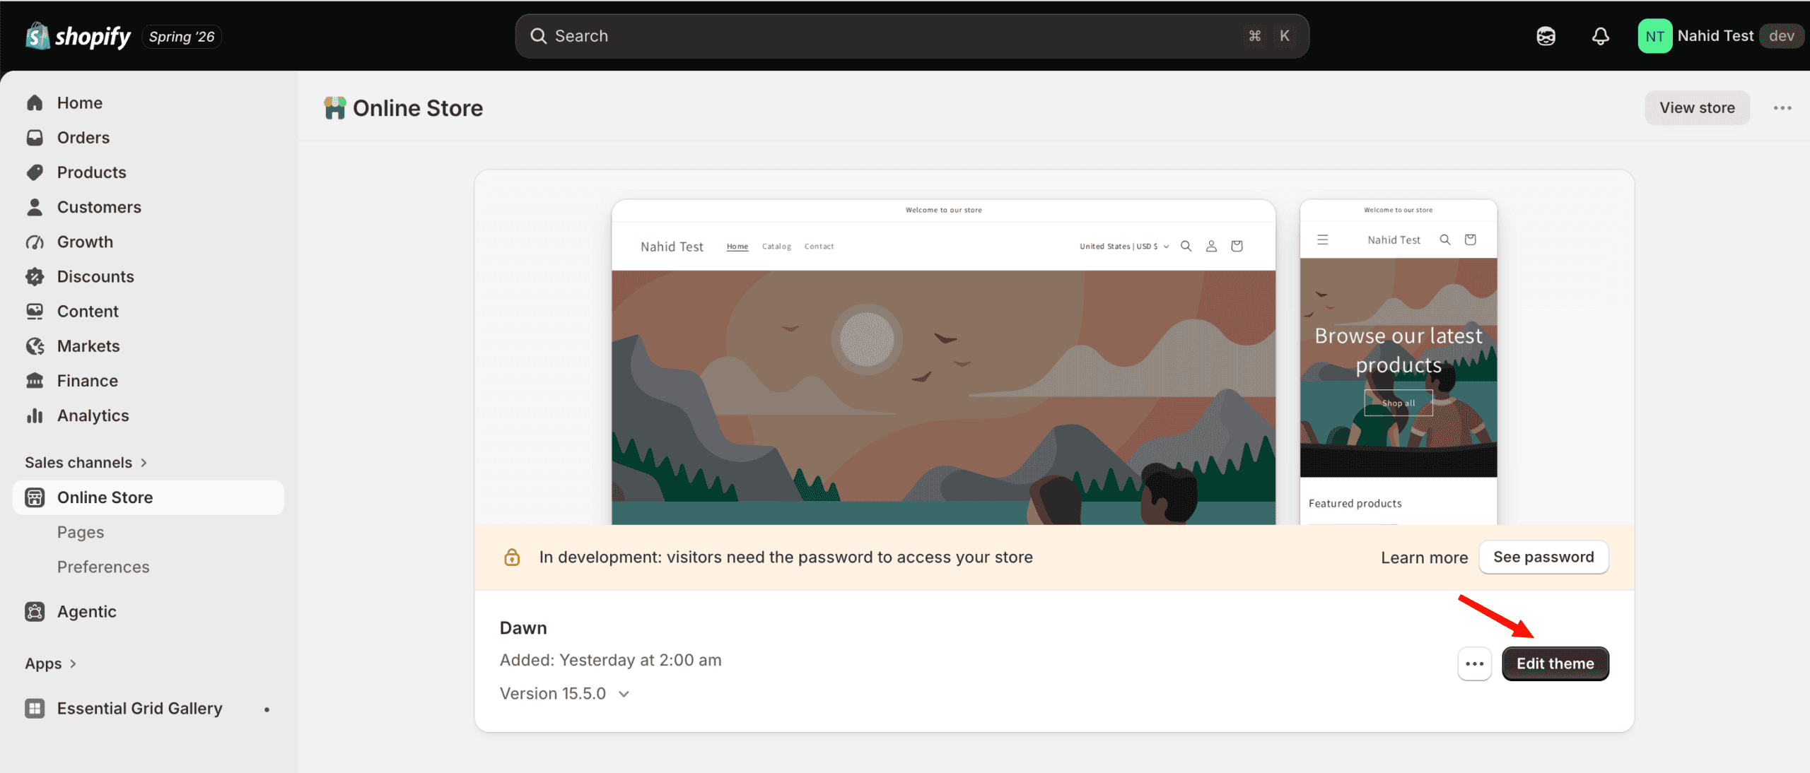Expand the Version 15.5.0 dropdown
The image size is (1810, 773).
(x=564, y=694)
